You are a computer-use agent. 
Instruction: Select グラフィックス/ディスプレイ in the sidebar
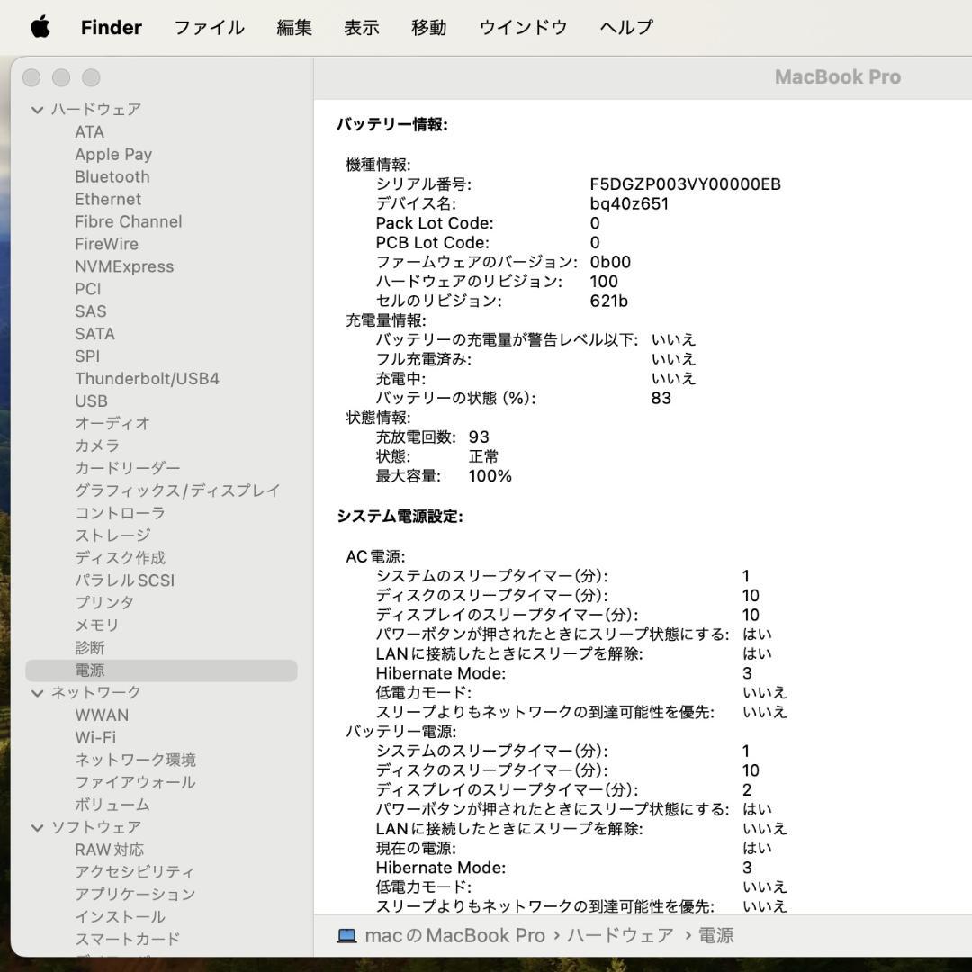(x=177, y=490)
